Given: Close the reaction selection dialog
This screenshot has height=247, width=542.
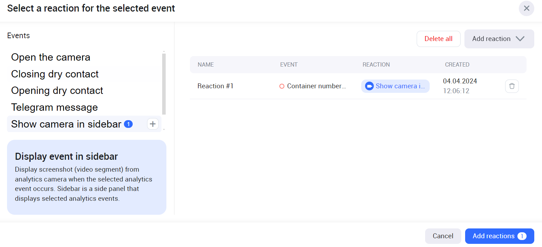Looking at the screenshot, I should (526, 8).
